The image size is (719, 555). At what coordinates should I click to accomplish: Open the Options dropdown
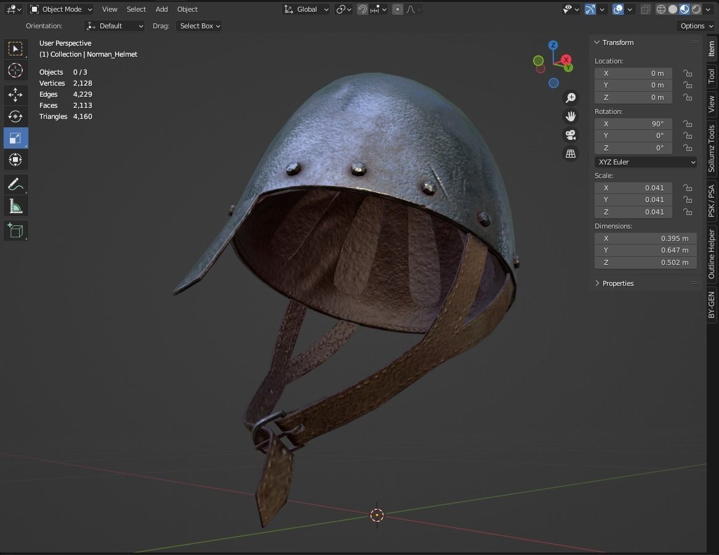tap(696, 26)
